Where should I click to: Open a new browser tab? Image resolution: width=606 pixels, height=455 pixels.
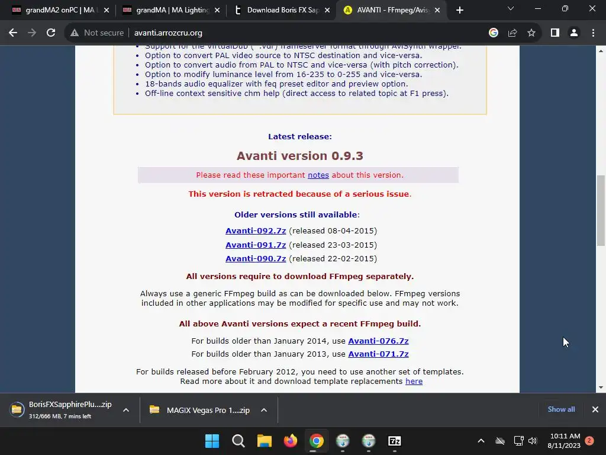(x=459, y=11)
